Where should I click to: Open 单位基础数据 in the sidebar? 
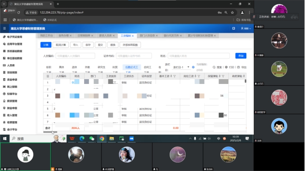tap(15, 58)
